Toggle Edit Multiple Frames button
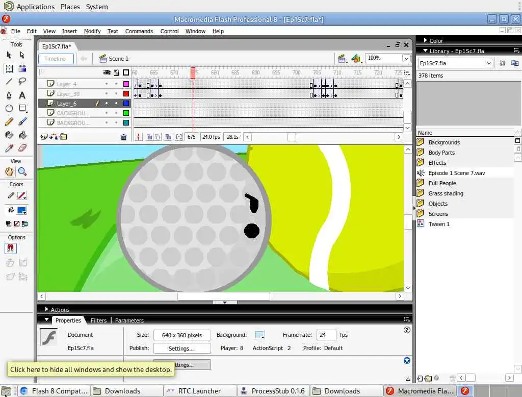The height and width of the screenshot is (397, 522). [168, 137]
